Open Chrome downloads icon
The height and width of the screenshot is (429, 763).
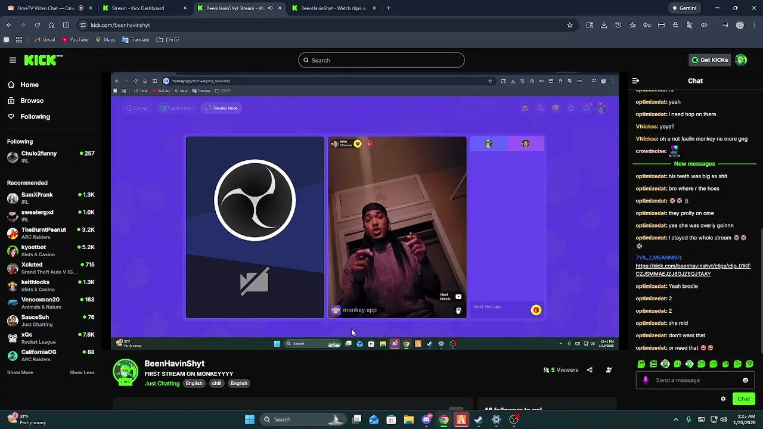(604, 25)
